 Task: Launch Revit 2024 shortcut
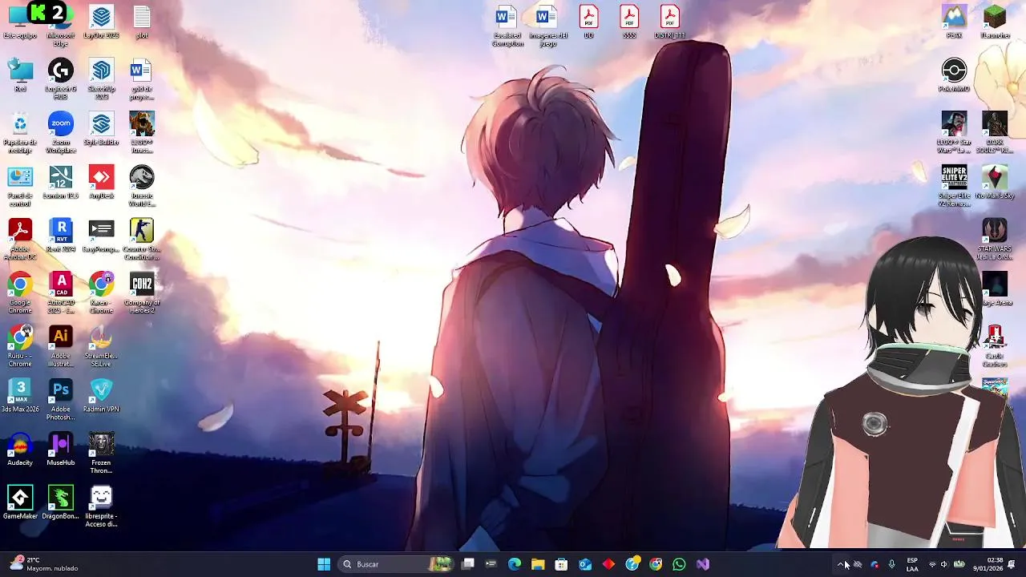point(61,235)
